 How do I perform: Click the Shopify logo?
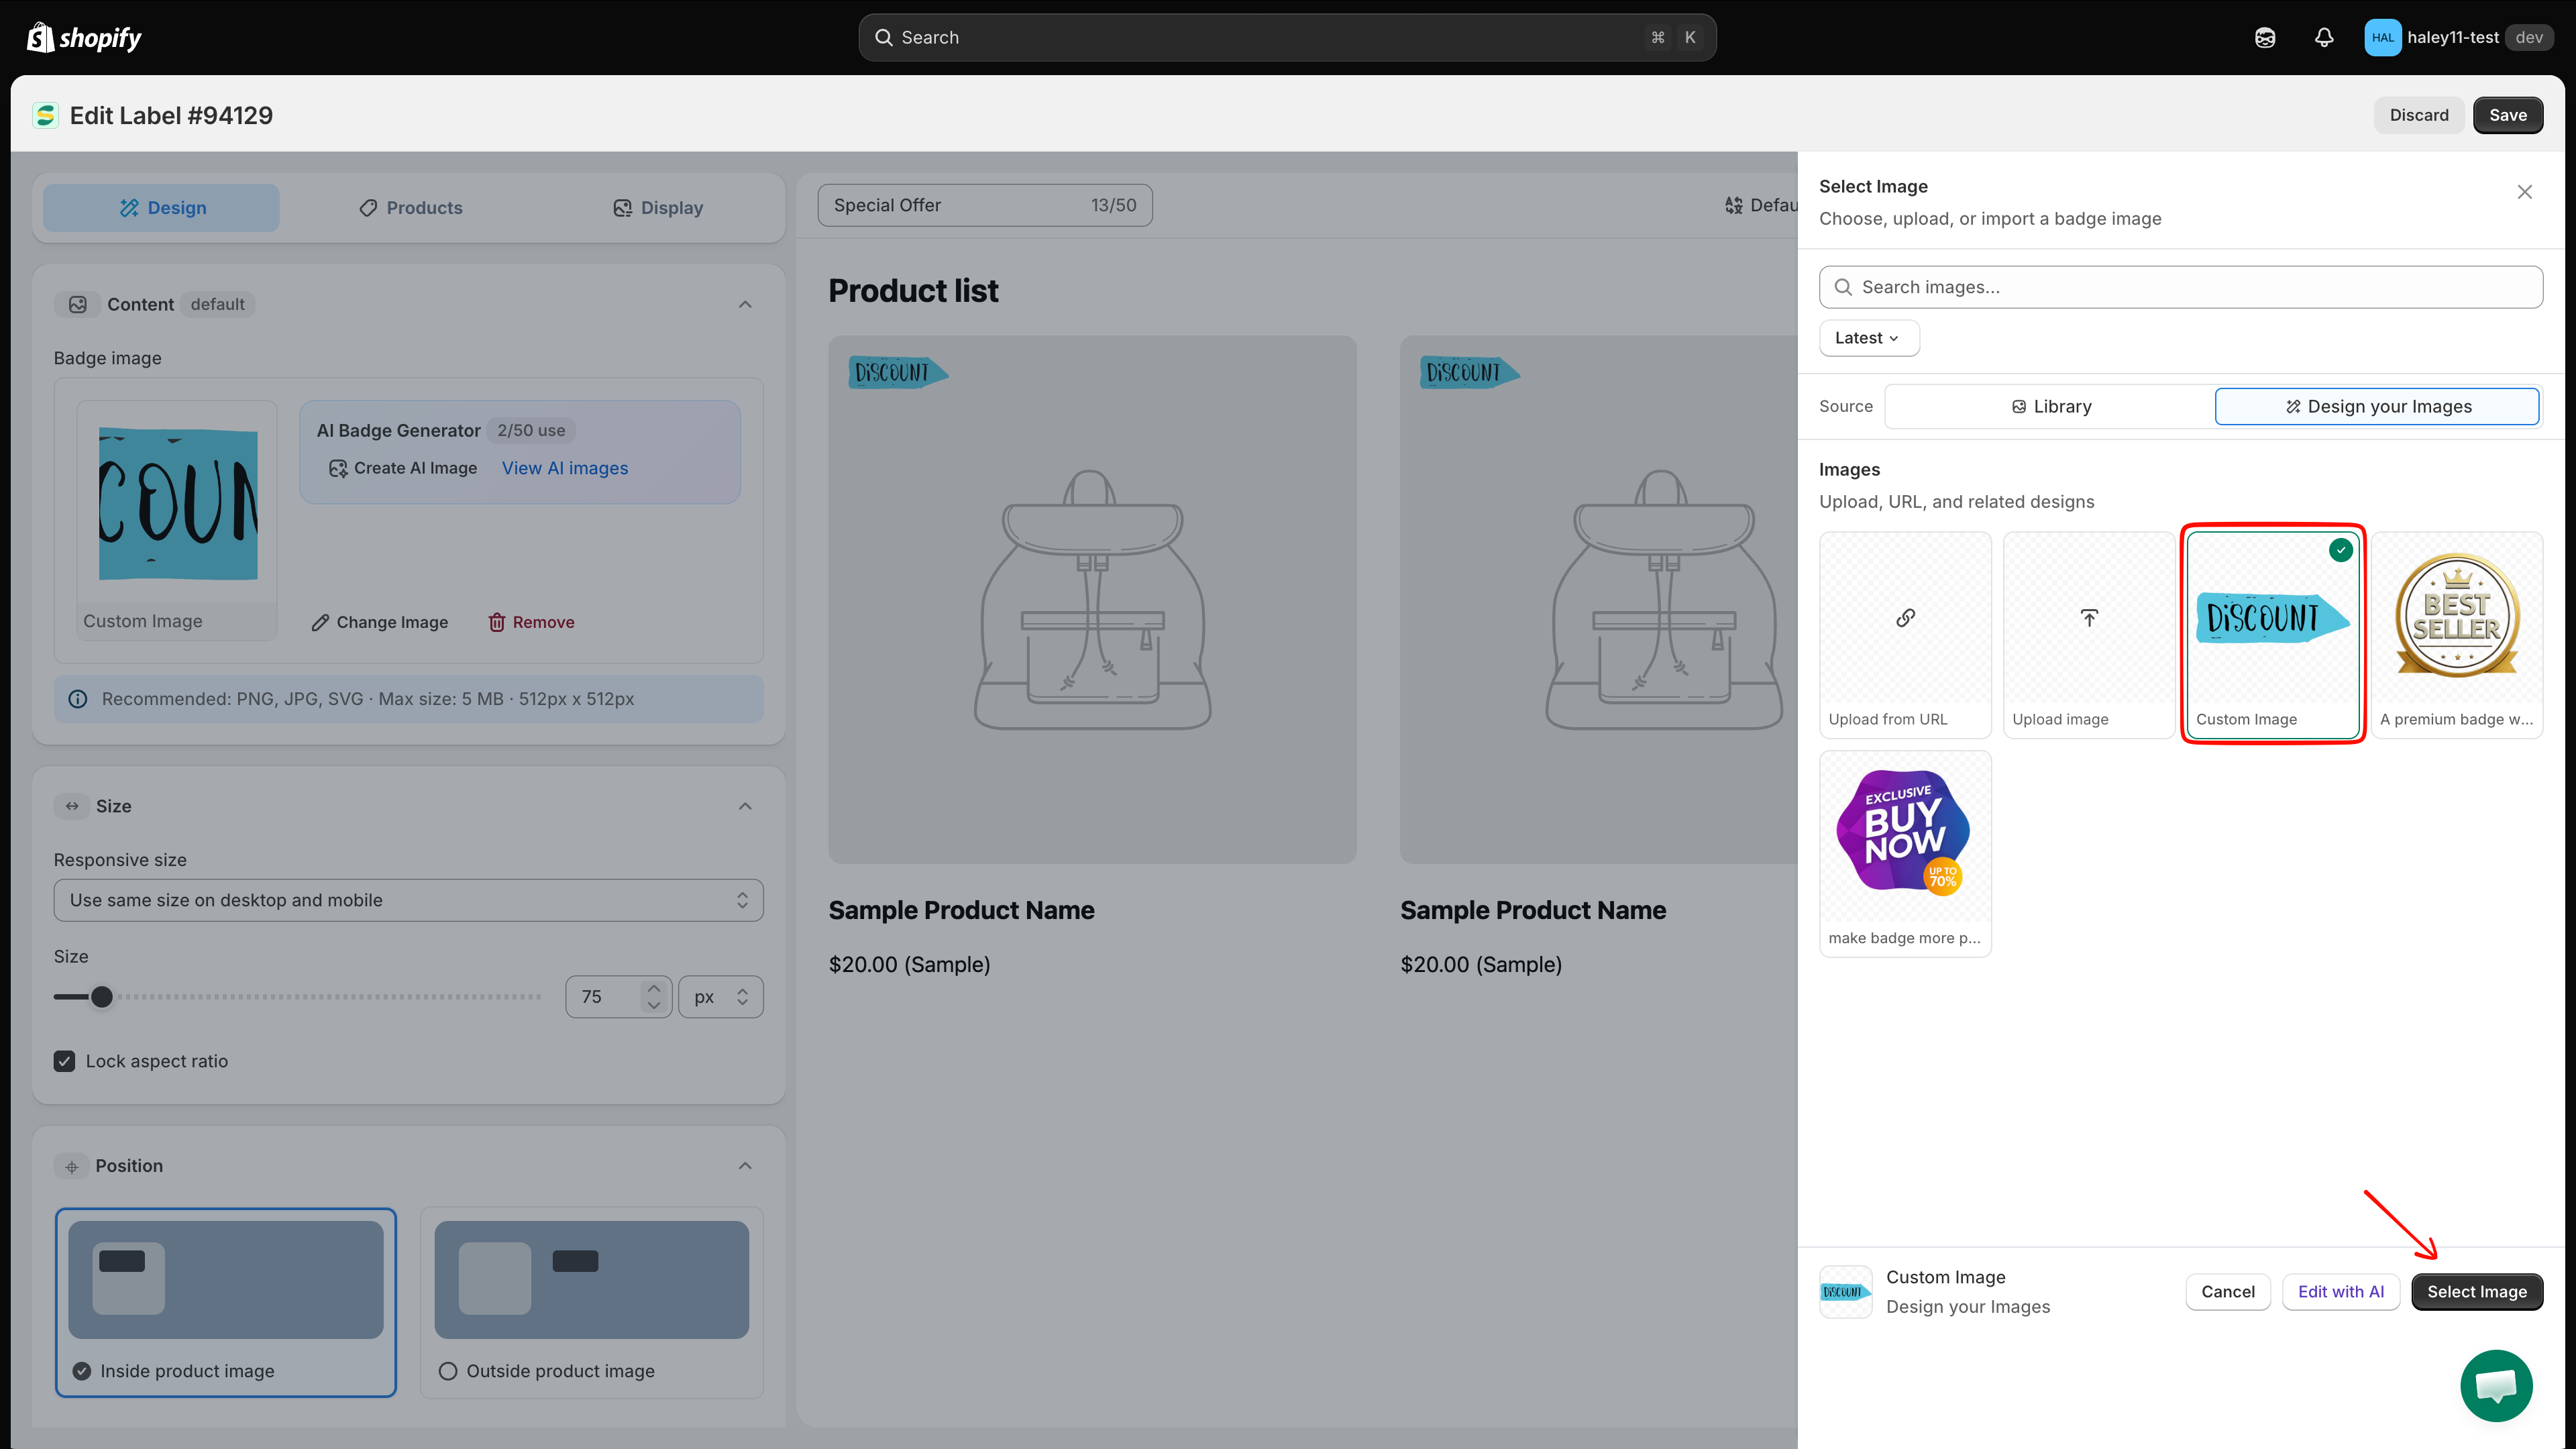84,37
